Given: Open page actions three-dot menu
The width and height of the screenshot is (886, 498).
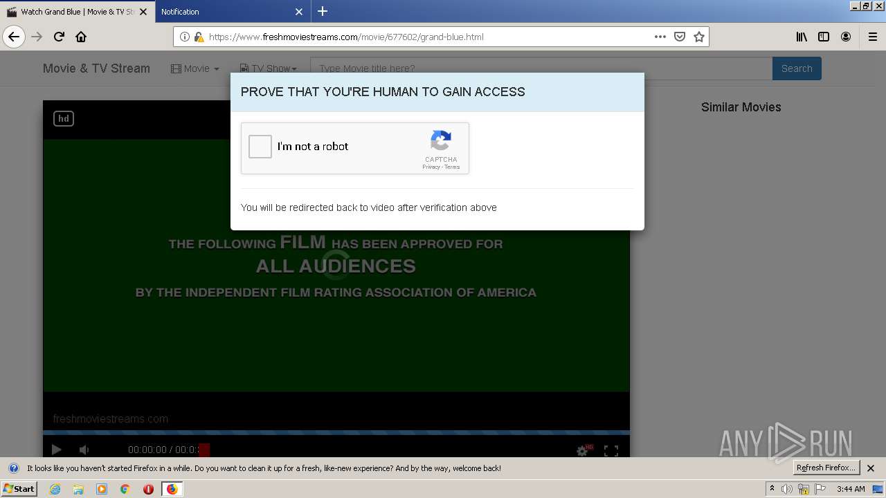Looking at the screenshot, I should coord(660,37).
